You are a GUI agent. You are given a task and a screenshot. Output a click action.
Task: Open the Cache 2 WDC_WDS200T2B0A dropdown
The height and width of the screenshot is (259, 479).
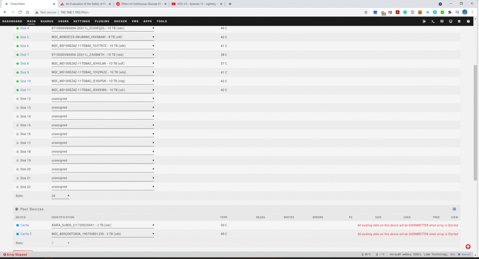click(103, 234)
